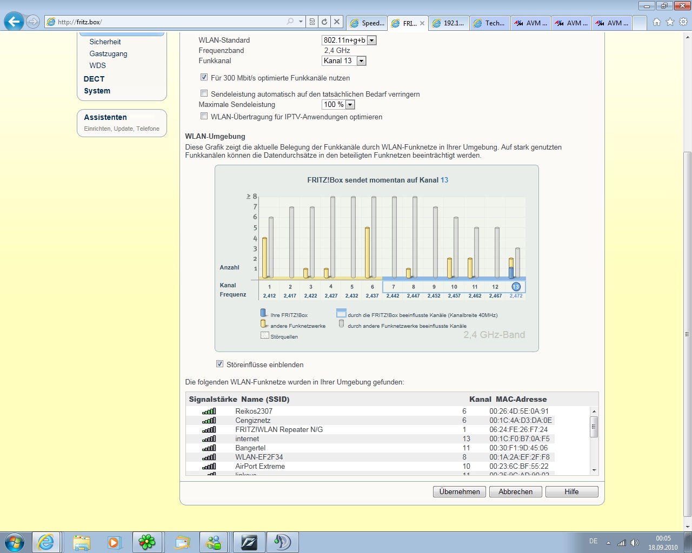692x553 pixels.
Task: Expand the address bar history dropdown arrow
Action: click(301, 22)
